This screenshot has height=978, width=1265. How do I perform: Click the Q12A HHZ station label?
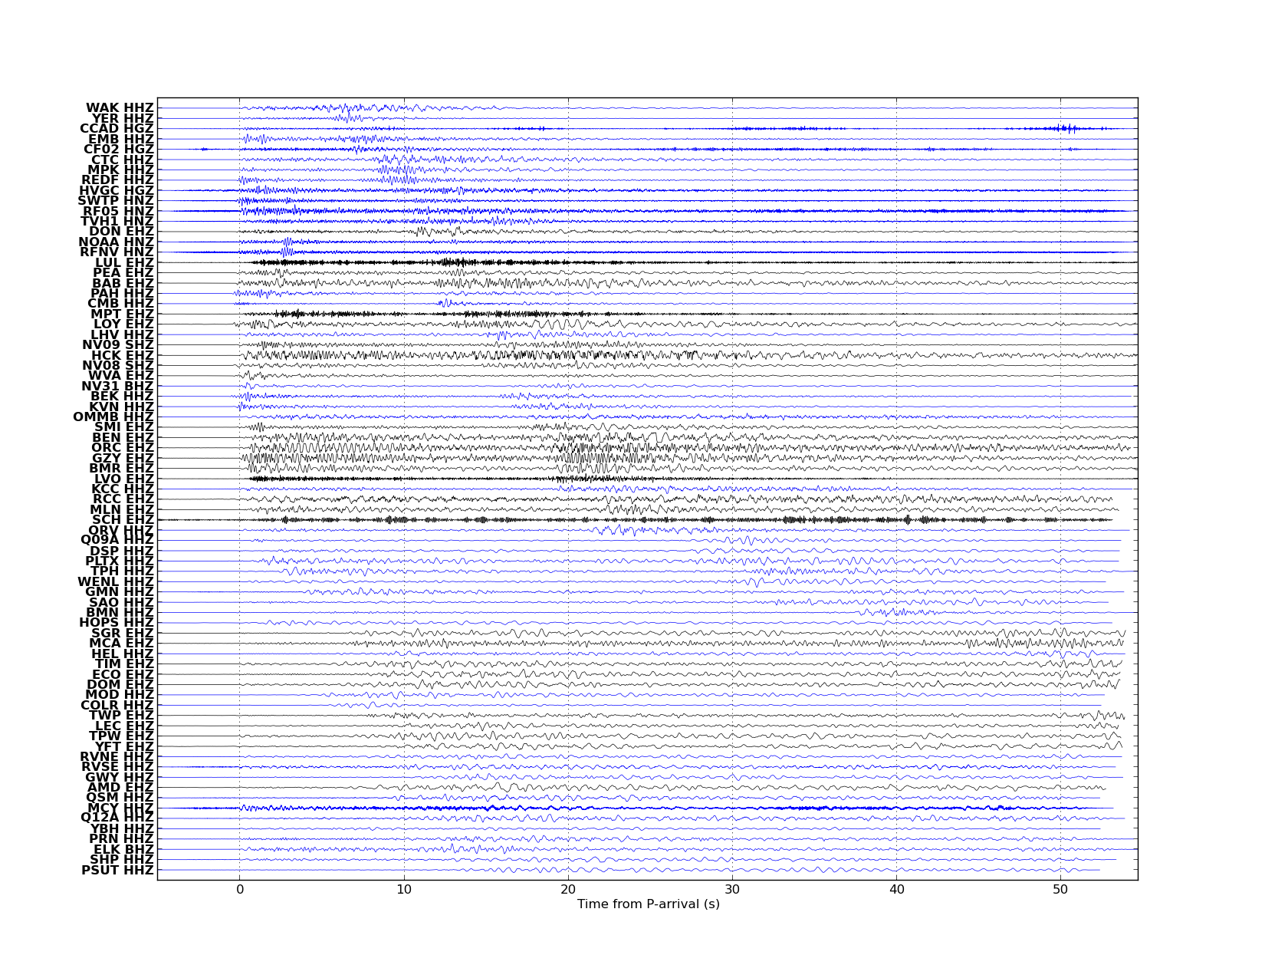[117, 818]
